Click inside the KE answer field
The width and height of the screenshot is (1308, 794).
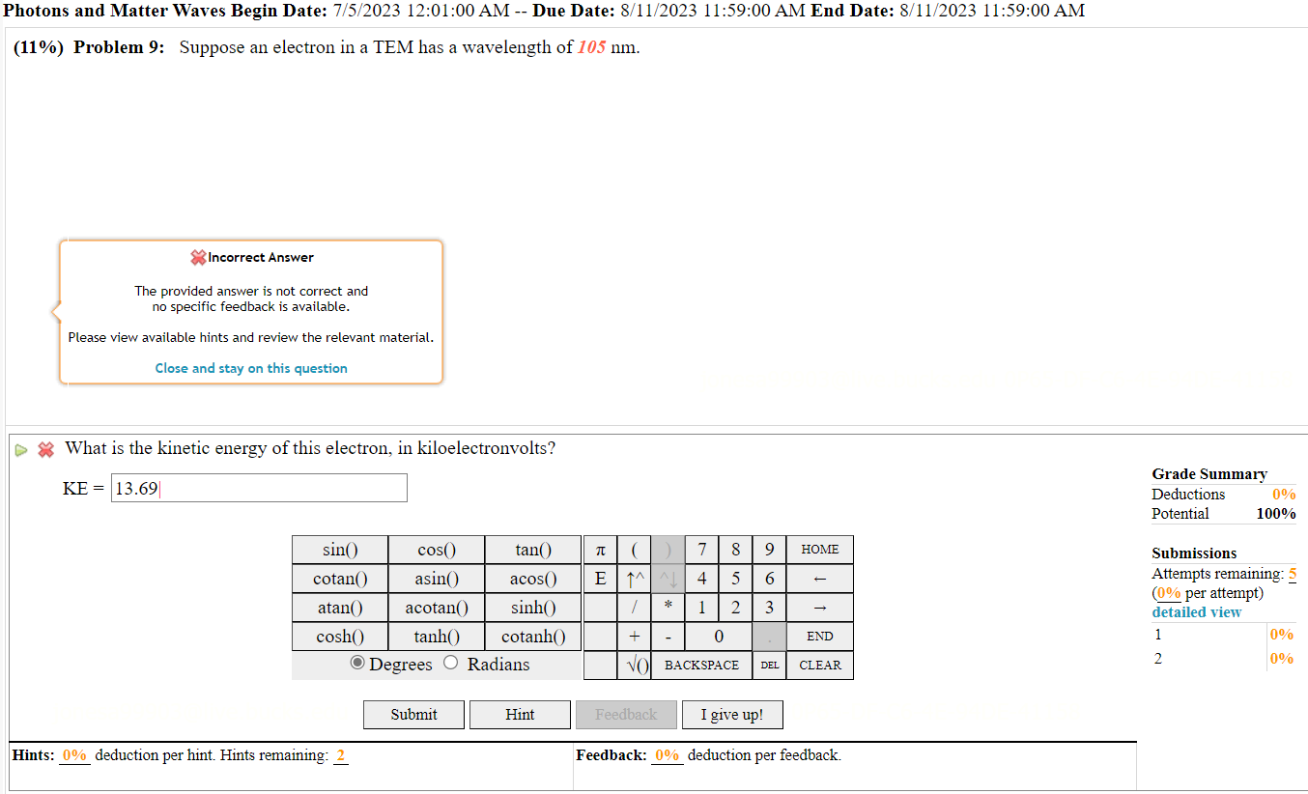[x=259, y=488]
